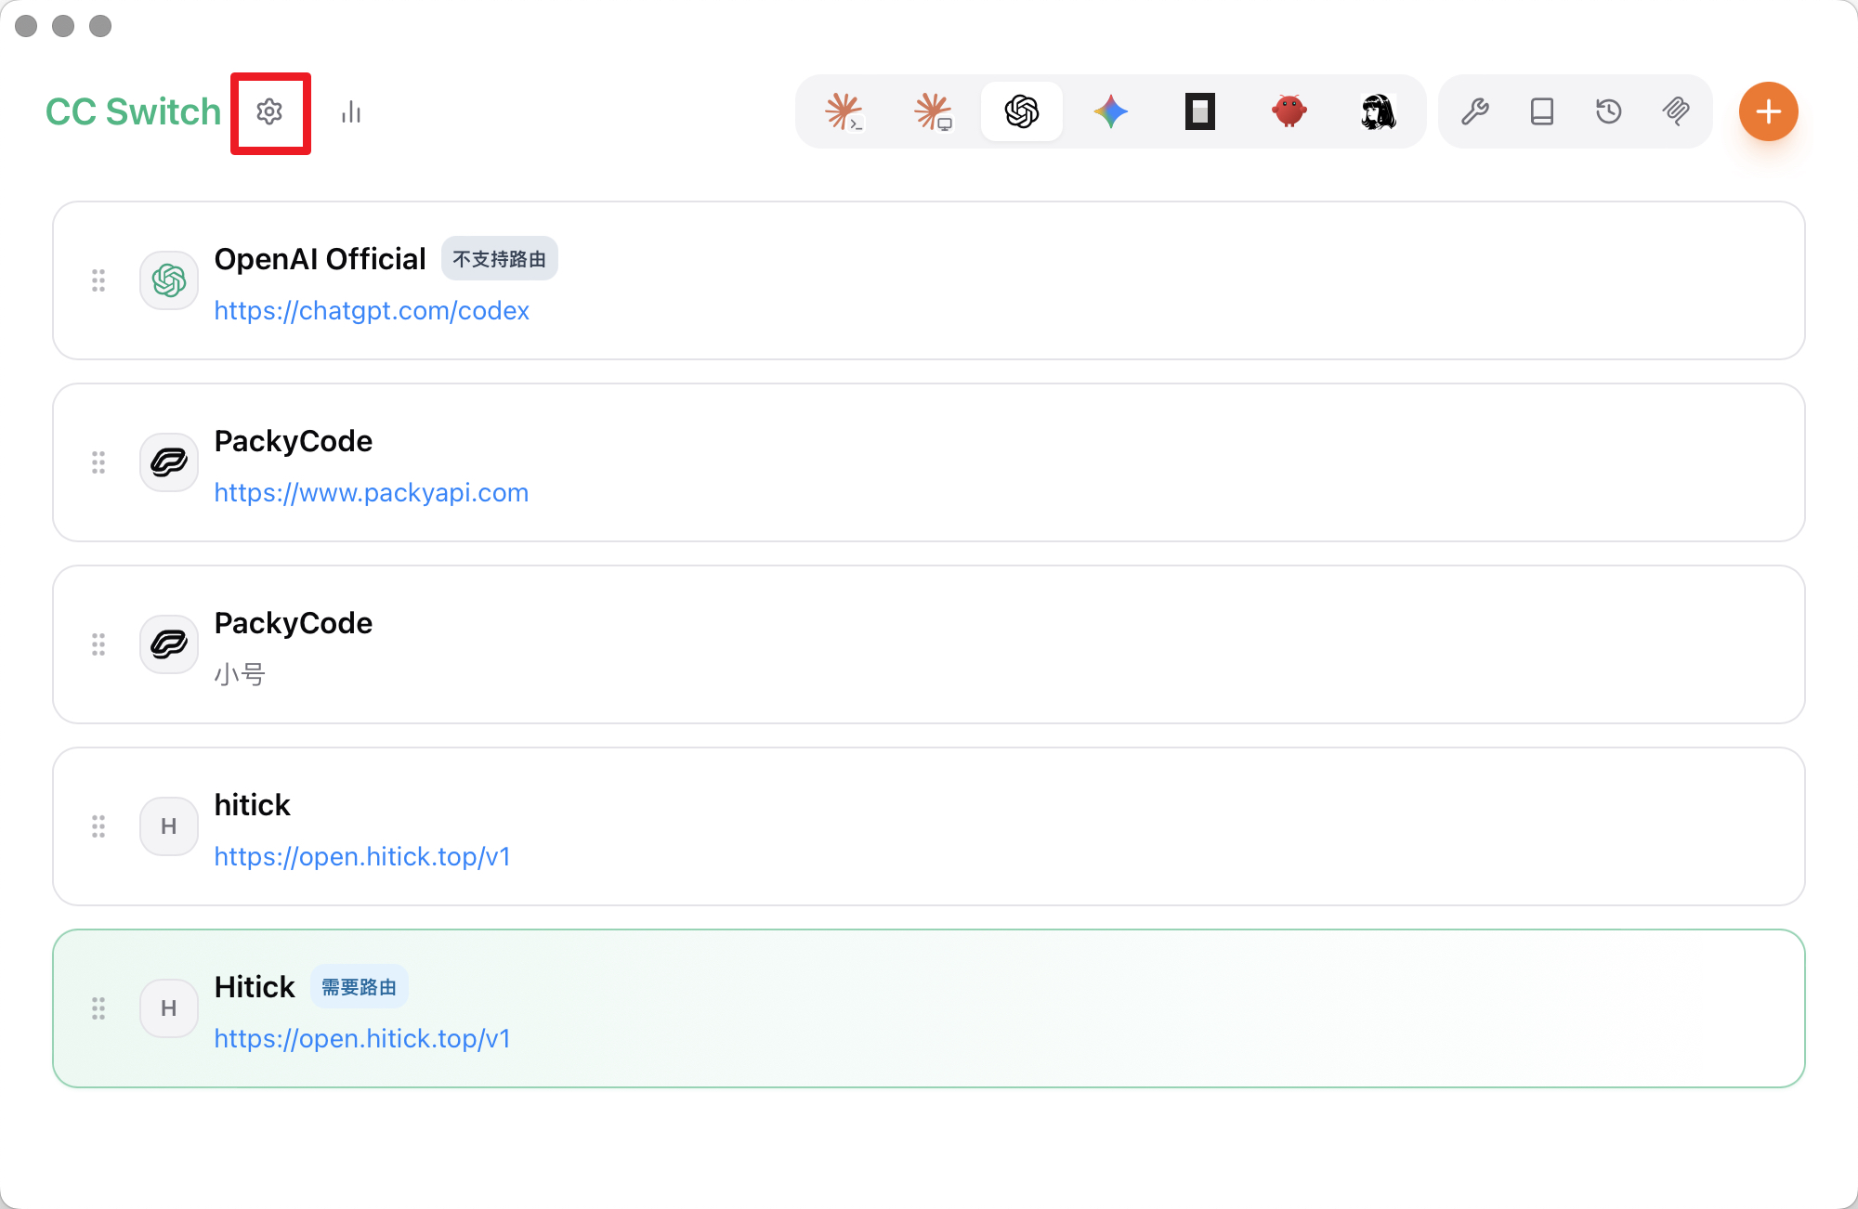Click the drag handle of the OpenAI Official card
Image resolution: width=1858 pixels, height=1209 pixels.
(x=98, y=280)
